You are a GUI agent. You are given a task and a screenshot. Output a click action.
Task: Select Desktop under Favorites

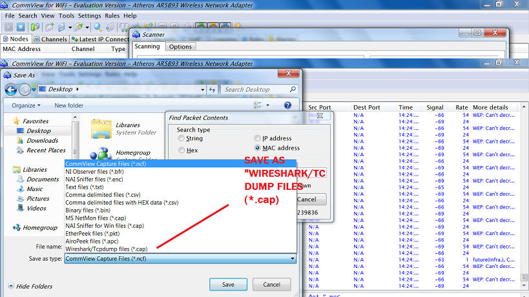coord(39,131)
